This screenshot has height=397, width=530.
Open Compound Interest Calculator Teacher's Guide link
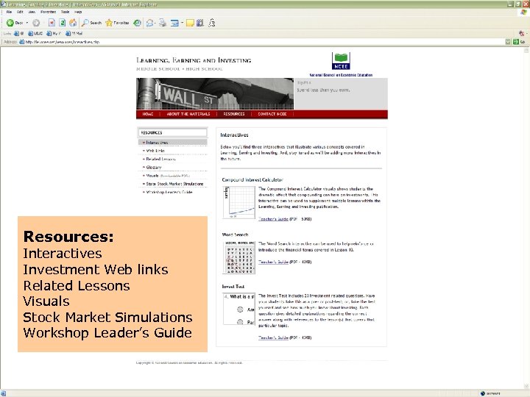point(273,219)
